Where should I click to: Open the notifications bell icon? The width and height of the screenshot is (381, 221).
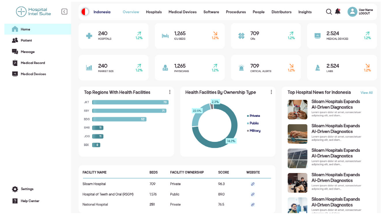click(x=338, y=12)
